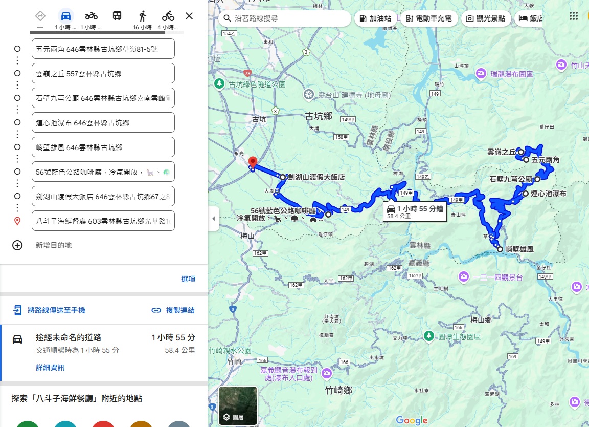Switch to bicycle travel mode
This screenshot has width=589, height=427.
tap(168, 16)
